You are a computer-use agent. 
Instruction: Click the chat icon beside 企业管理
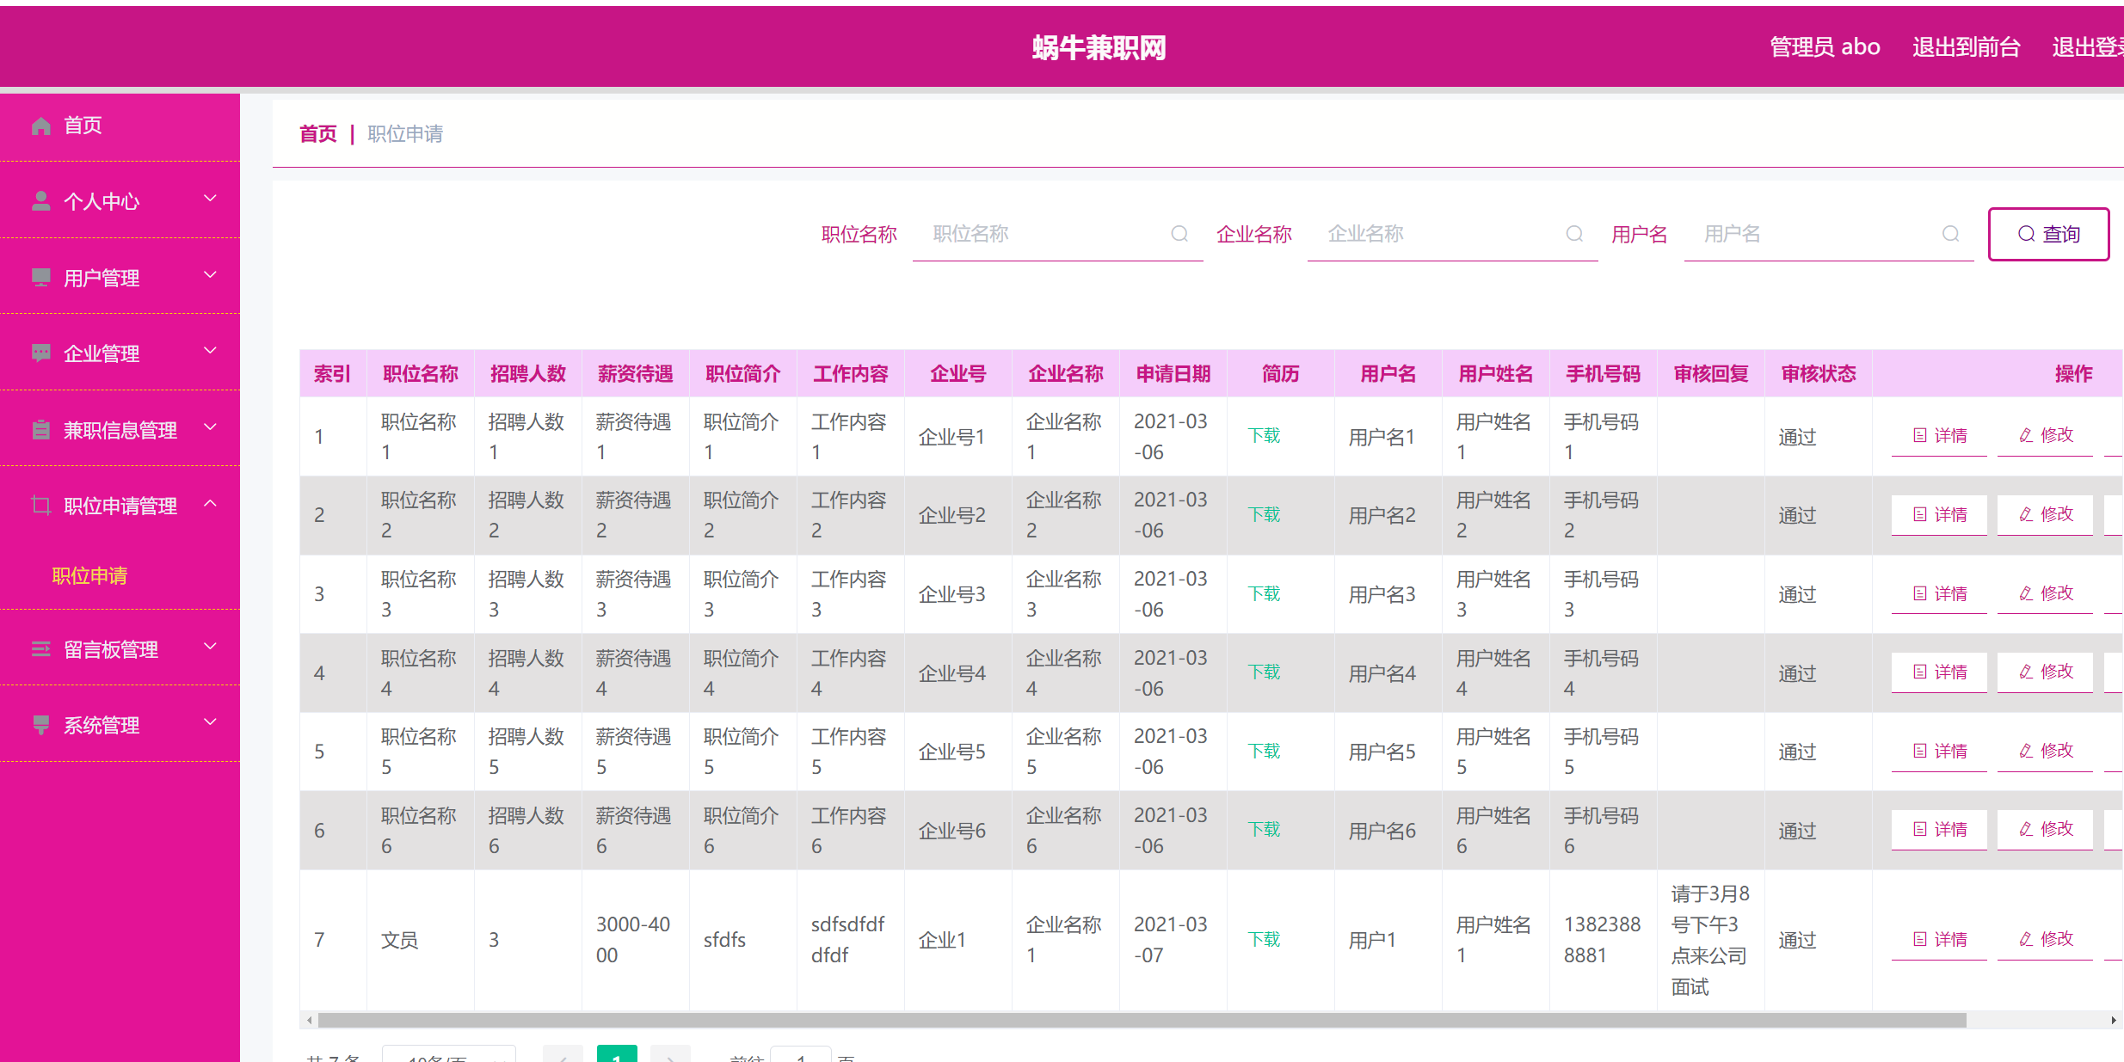(40, 353)
